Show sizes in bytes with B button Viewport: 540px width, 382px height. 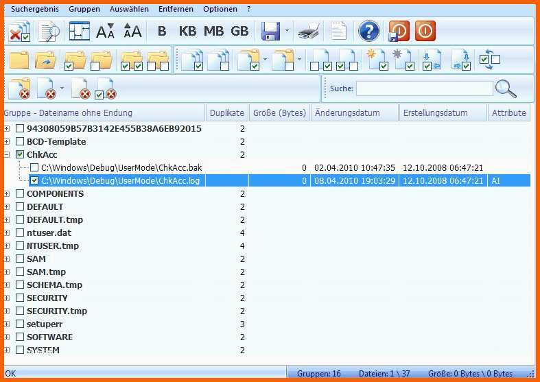(161, 32)
